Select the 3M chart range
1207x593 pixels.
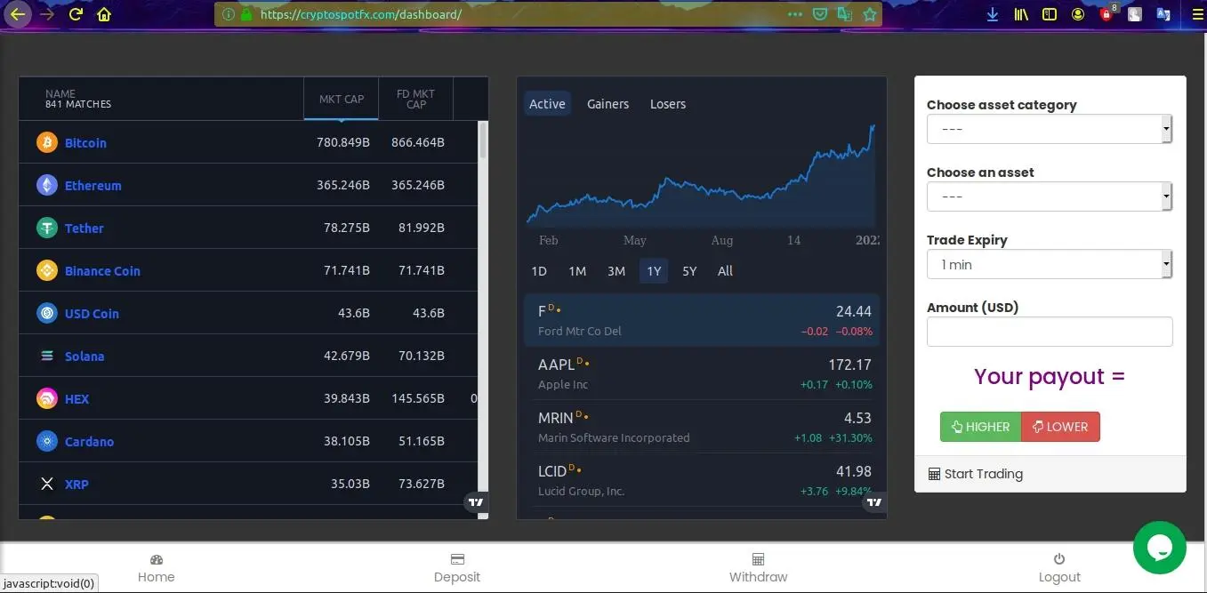(616, 271)
